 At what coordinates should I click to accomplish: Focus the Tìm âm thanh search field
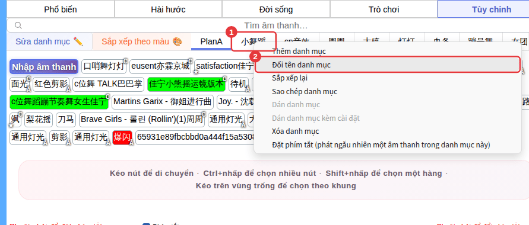click(x=275, y=25)
